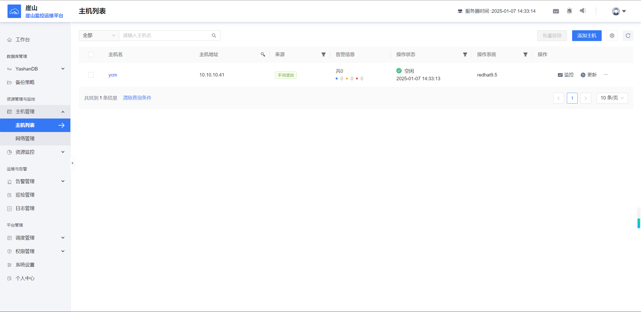Click the 批量移除 button
The image size is (641, 312).
(x=552, y=35)
